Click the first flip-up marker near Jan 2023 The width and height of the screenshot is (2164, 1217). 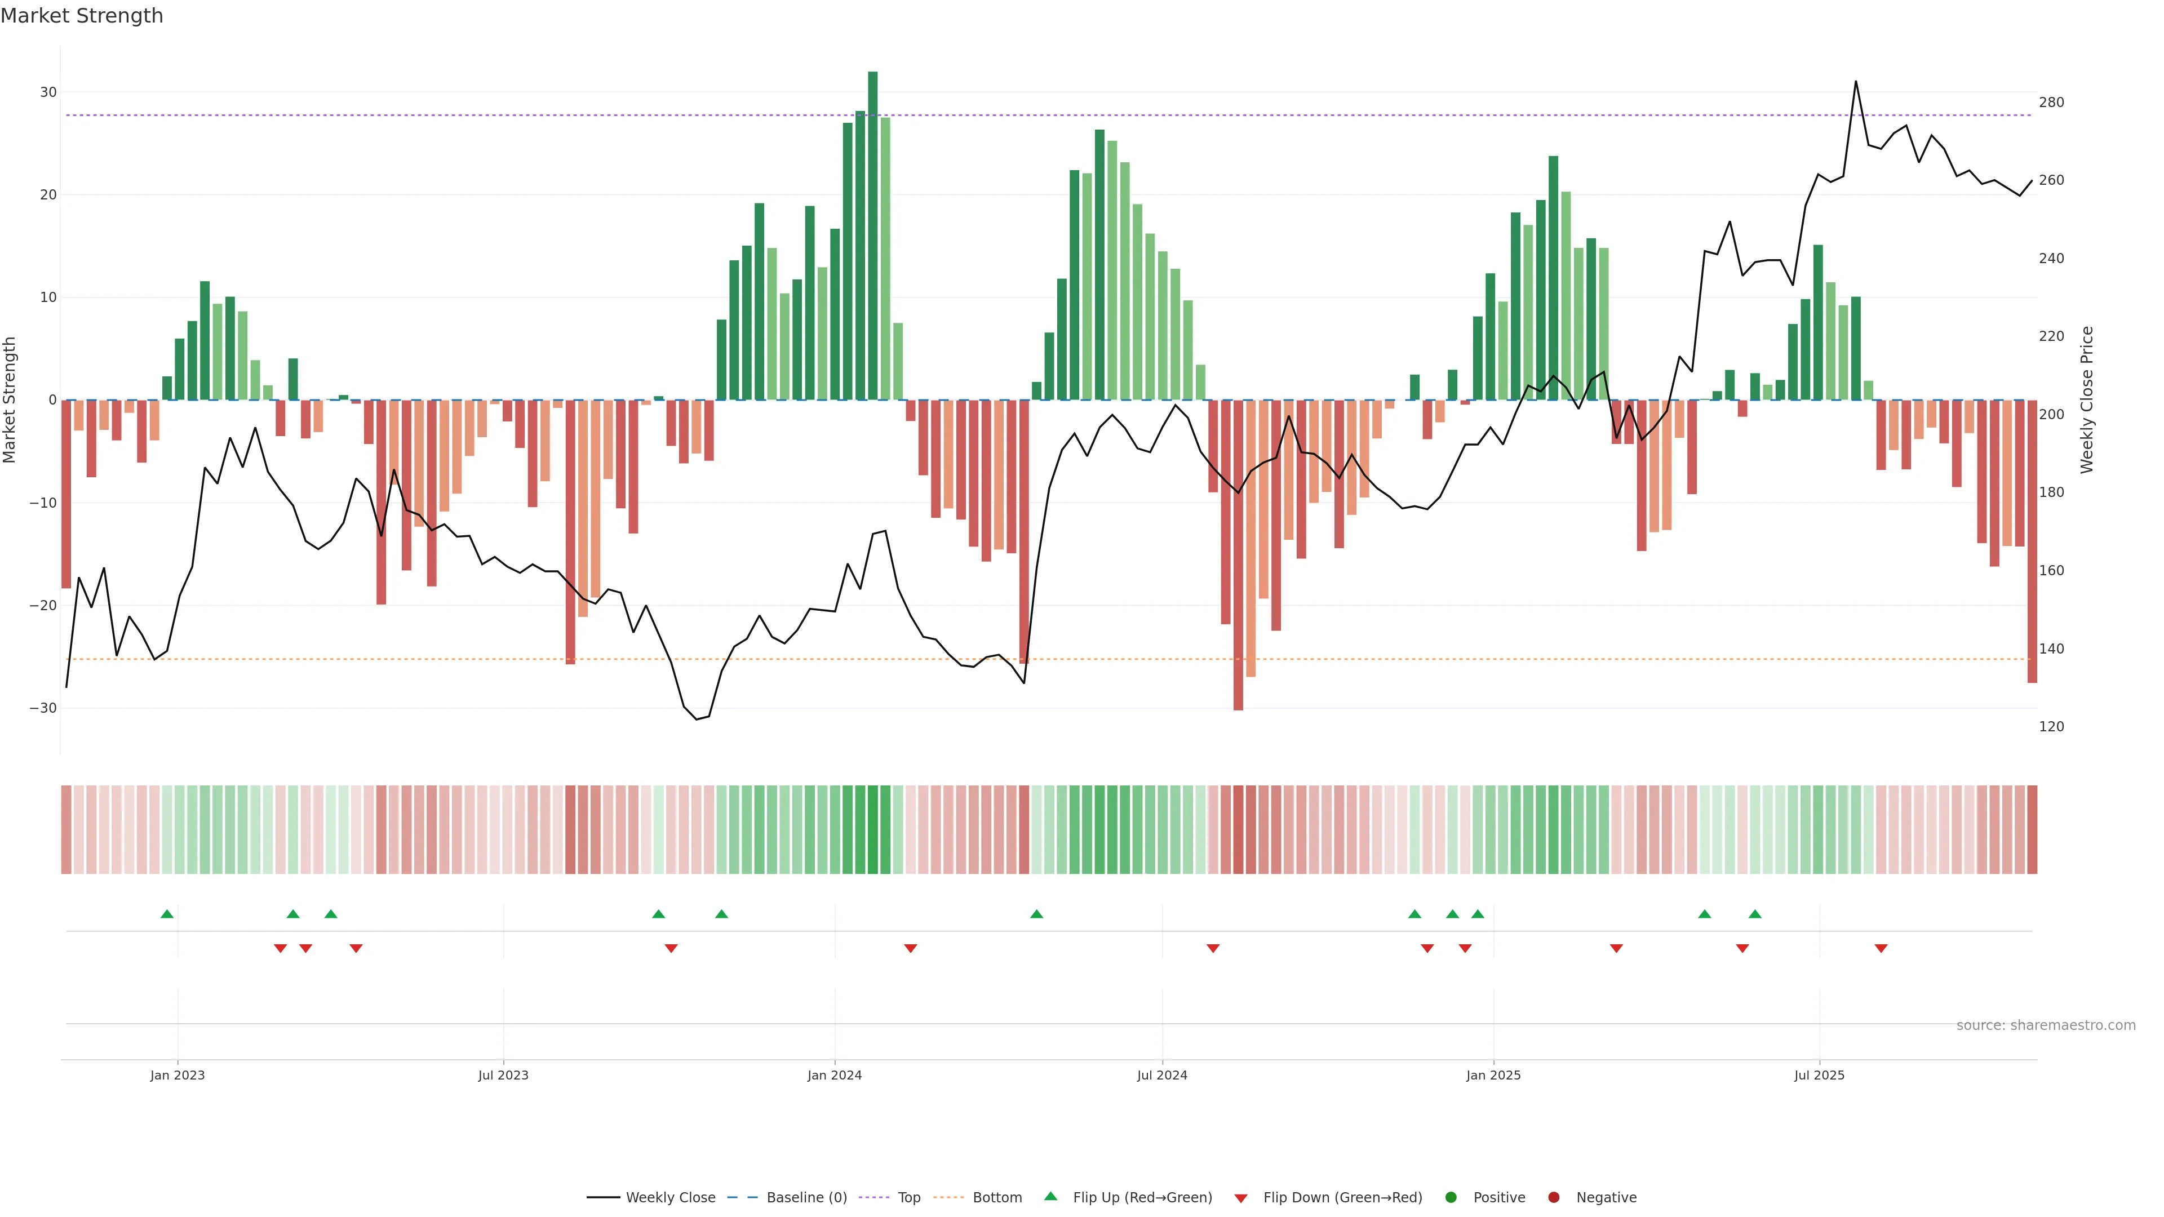(167, 914)
